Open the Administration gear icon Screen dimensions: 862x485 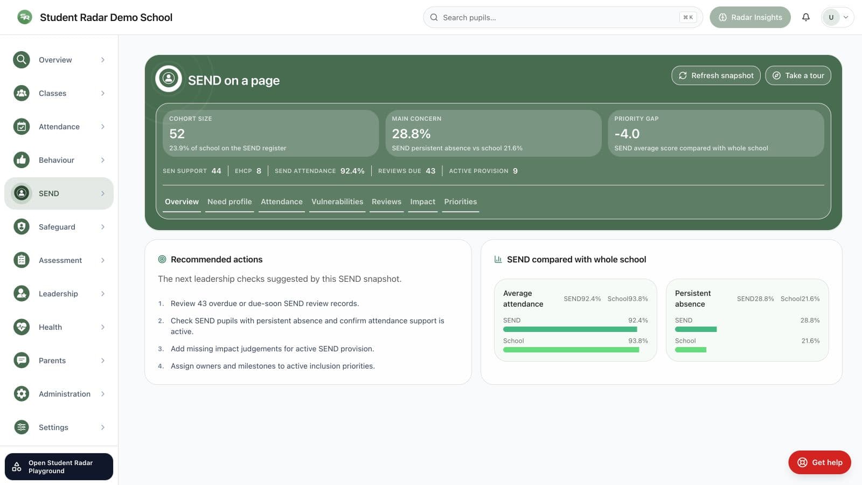point(22,394)
